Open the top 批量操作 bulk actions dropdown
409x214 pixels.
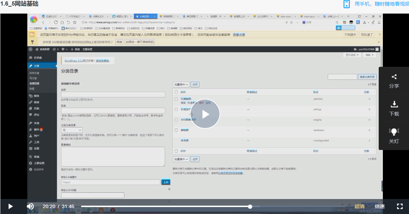click(181, 85)
